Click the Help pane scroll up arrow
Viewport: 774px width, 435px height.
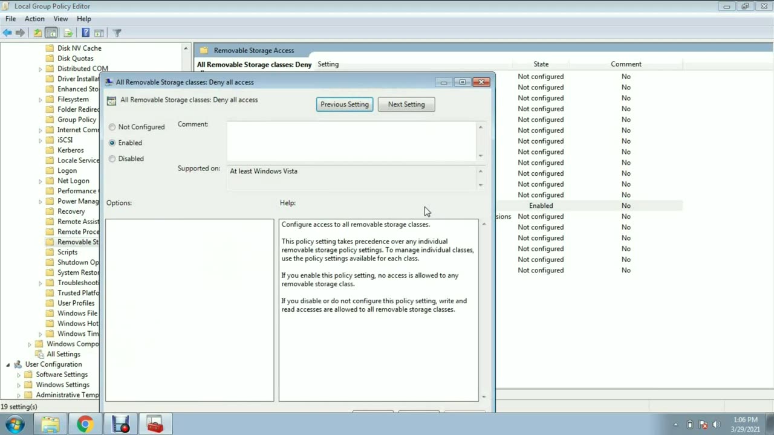coord(484,224)
